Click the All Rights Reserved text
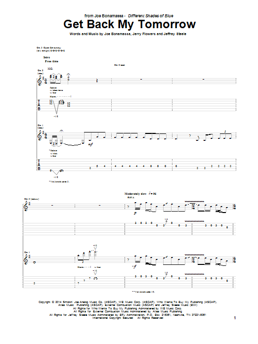The height and width of the screenshot is (344, 258). pos(150,318)
